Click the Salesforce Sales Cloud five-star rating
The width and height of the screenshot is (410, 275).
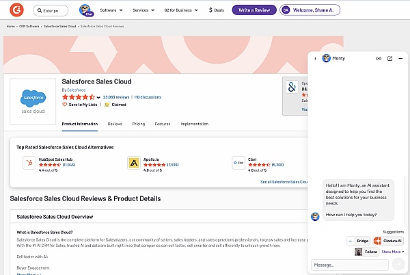[x=79, y=97]
